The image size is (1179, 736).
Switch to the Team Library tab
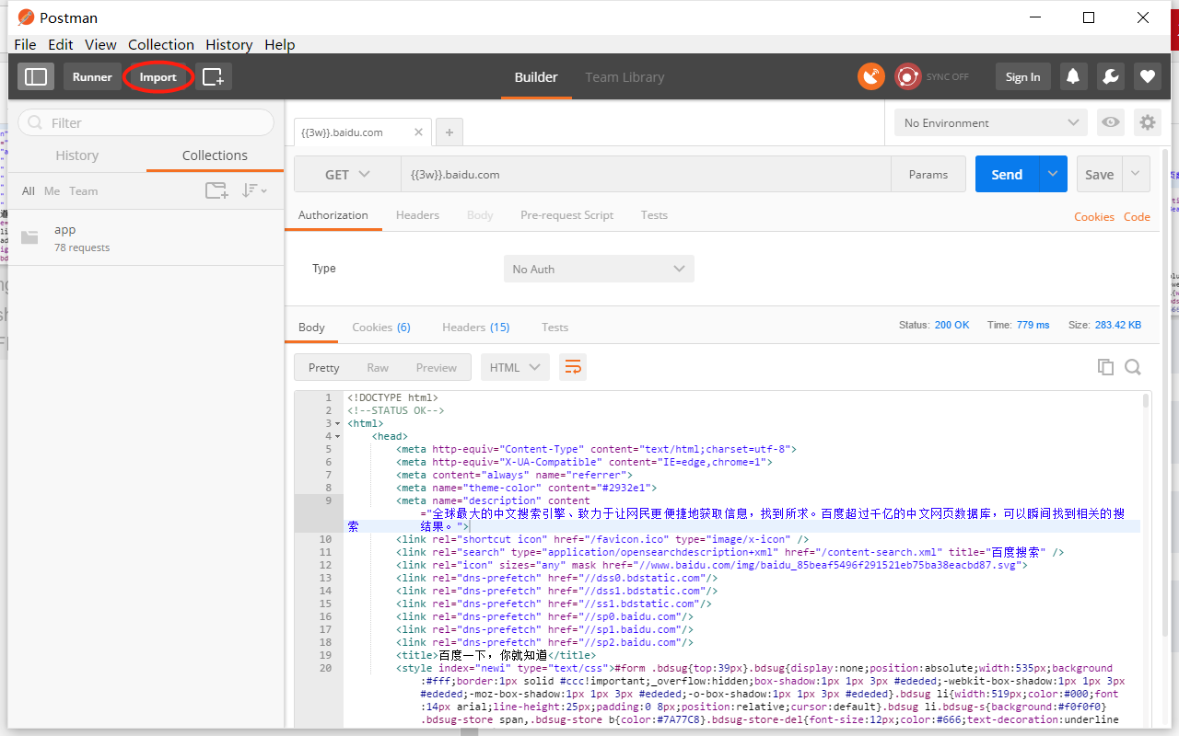pos(625,77)
